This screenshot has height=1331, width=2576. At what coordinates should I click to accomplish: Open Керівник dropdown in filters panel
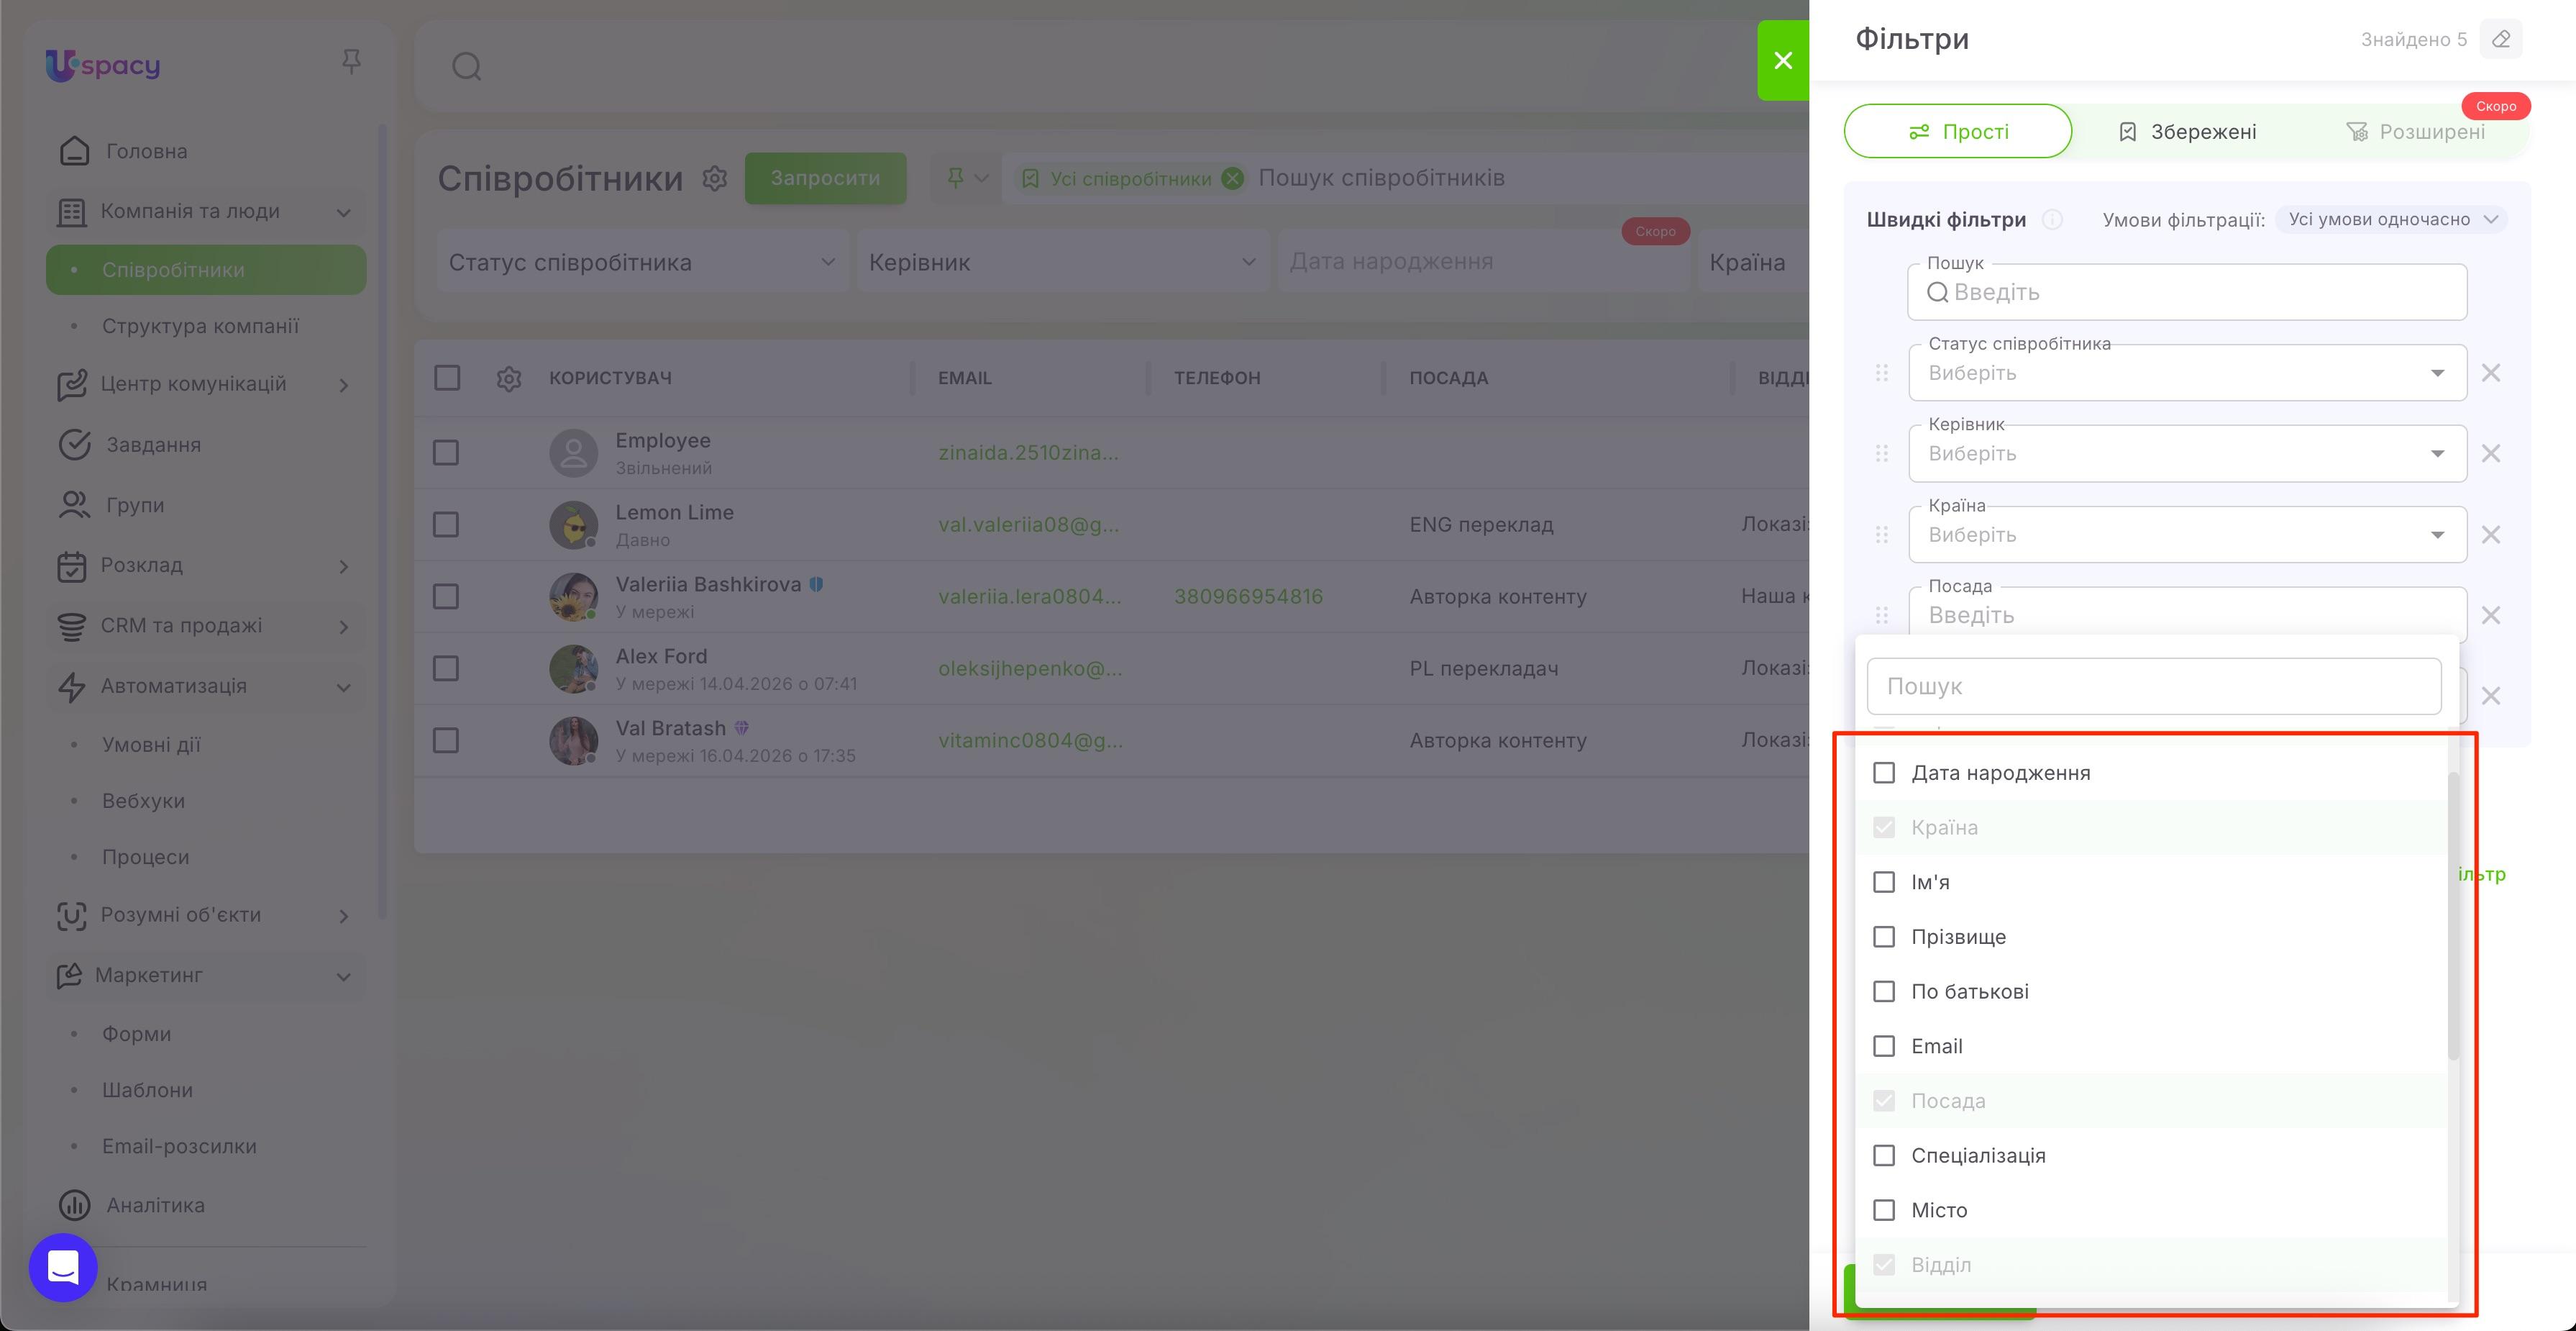coord(2187,453)
